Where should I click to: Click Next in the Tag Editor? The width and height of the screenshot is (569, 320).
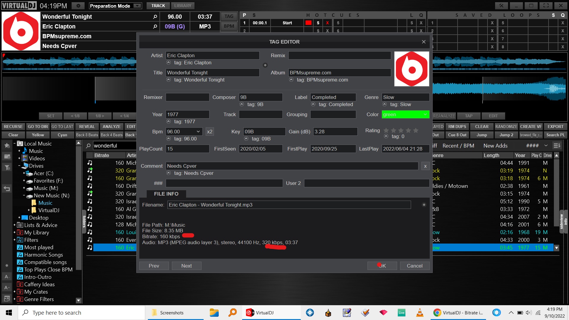186,266
